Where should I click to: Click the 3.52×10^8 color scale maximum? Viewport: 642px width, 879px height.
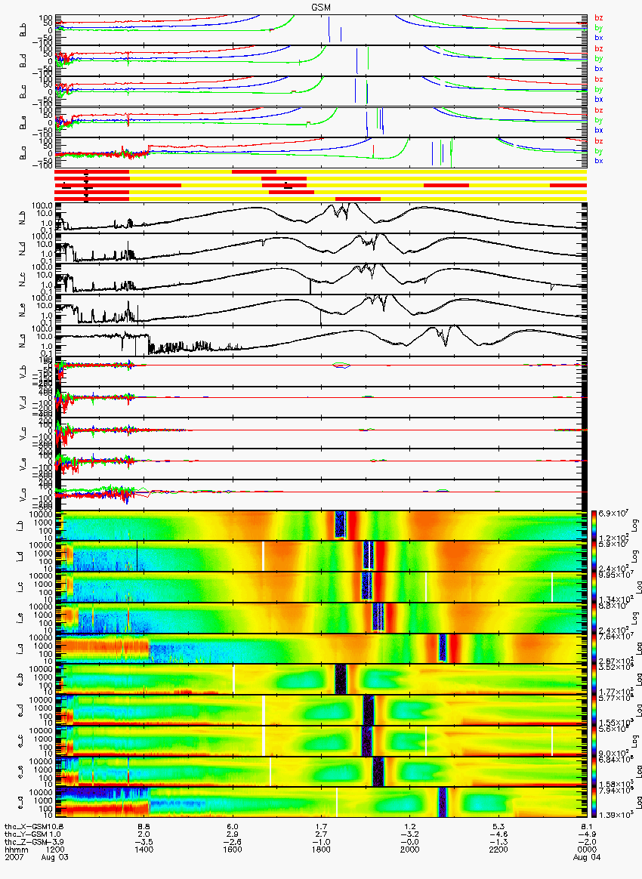[x=615, y=667]
